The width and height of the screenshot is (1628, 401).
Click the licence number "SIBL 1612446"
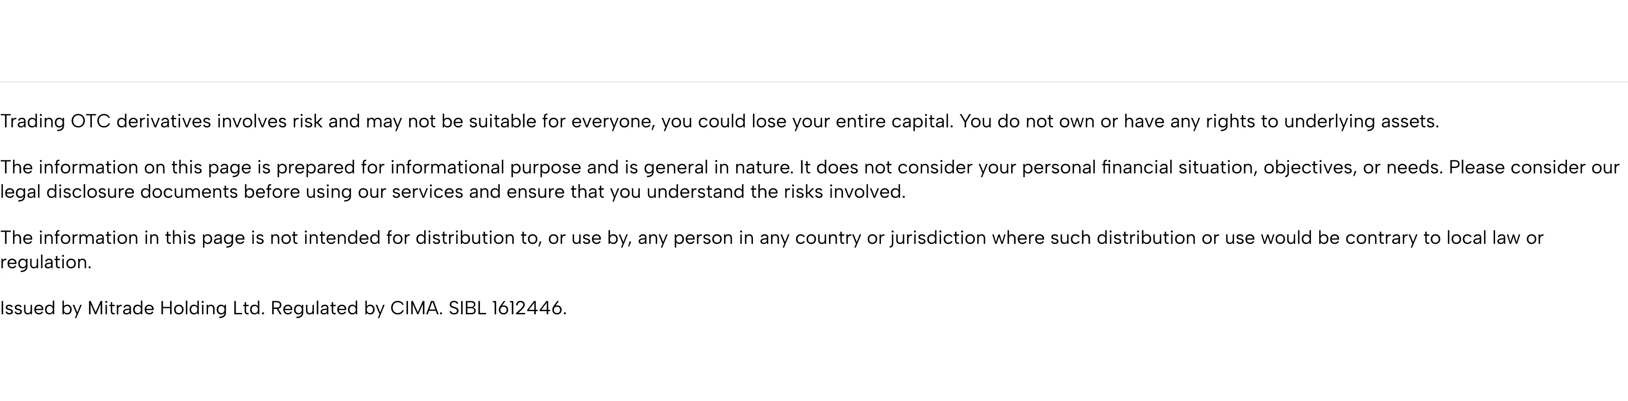(x=506, y=308)
